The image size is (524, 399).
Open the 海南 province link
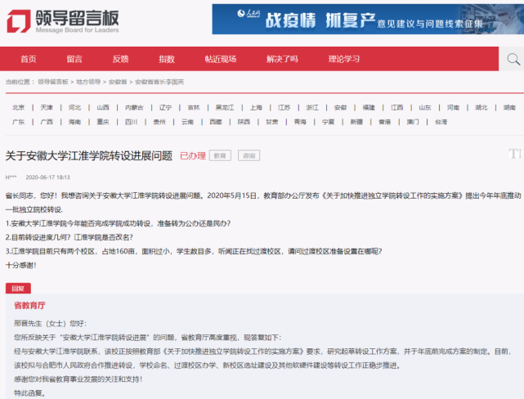coord(74,122)
